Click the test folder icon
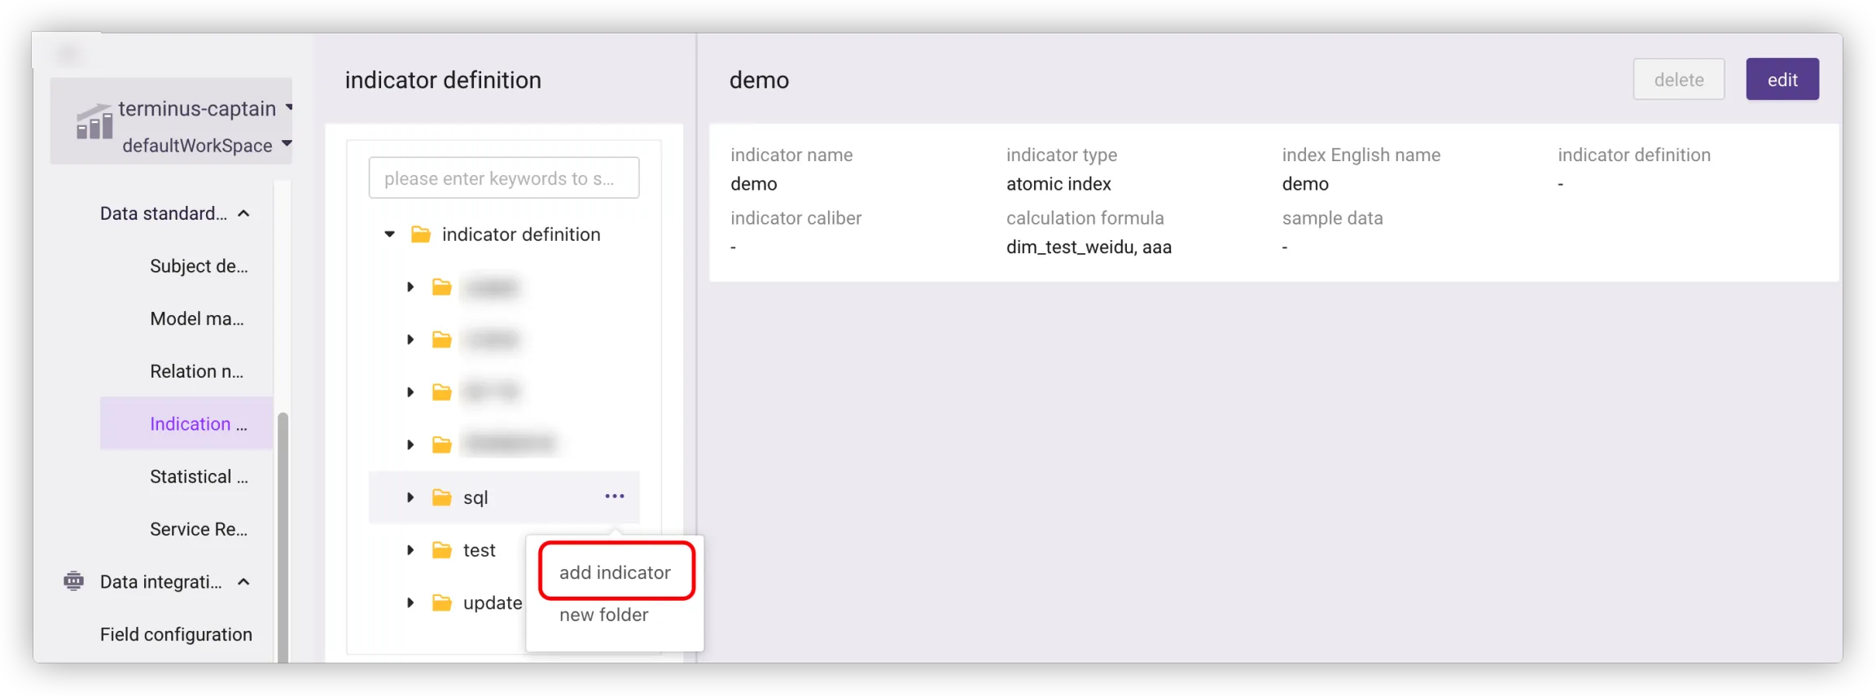The image size is (1876, 696). (x=441, y=550)
